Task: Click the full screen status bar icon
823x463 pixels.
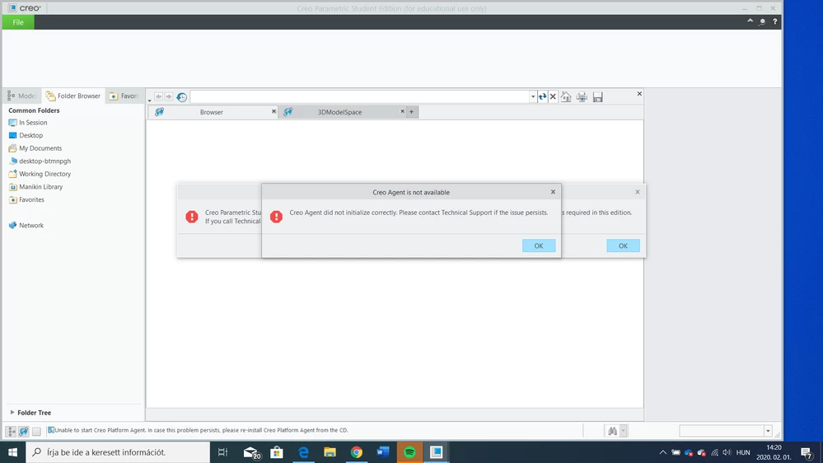Action: click(x=36, y=431)
